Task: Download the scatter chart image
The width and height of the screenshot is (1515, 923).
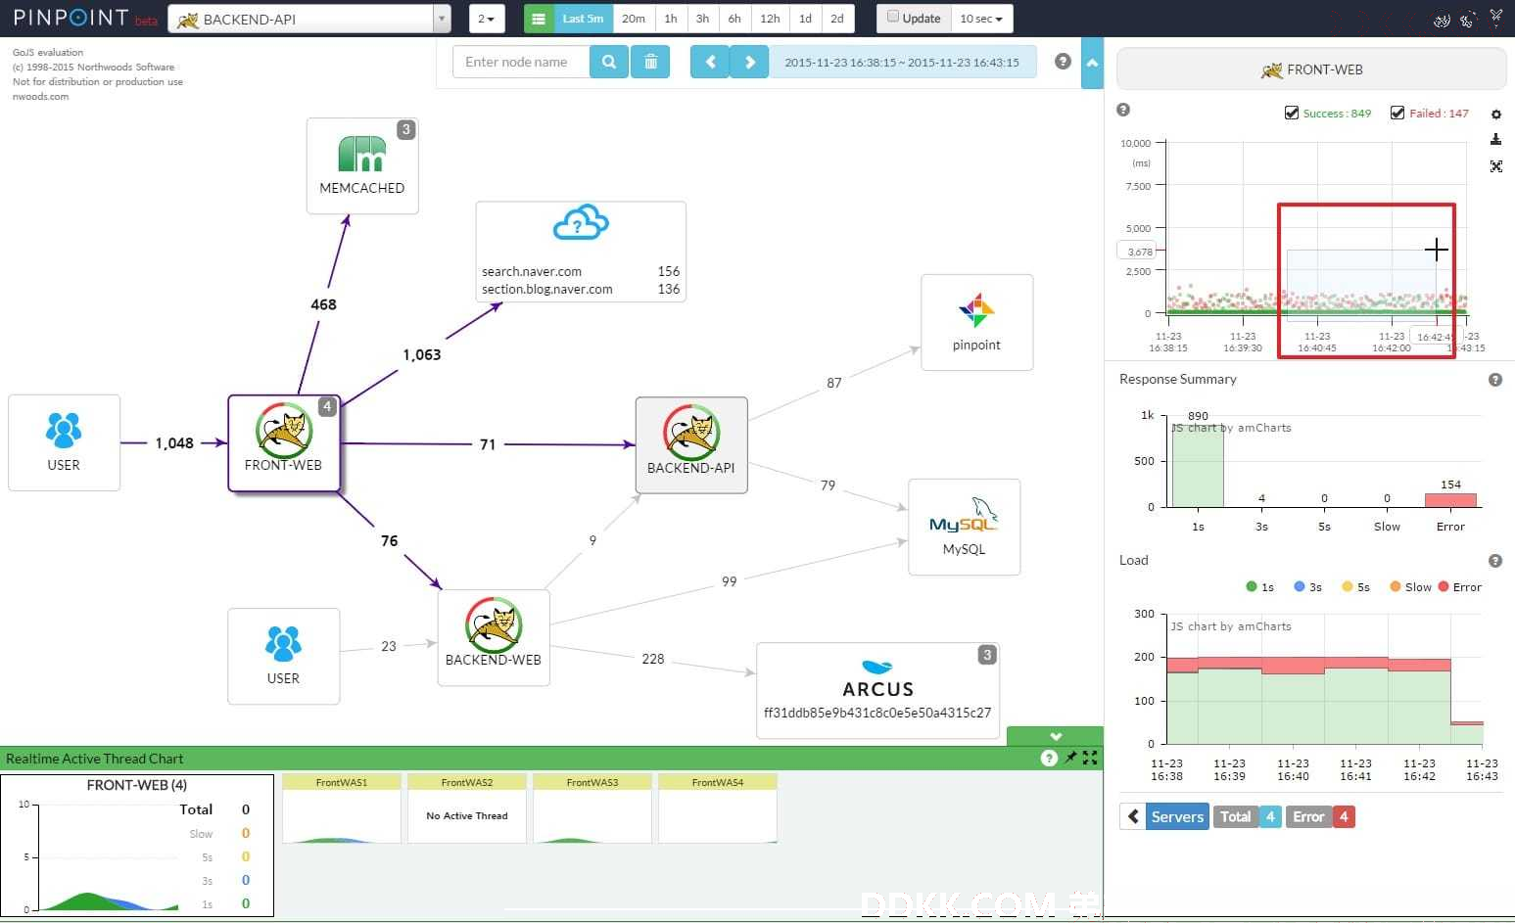Action: pyautogui.click(x=1495, y=140)
